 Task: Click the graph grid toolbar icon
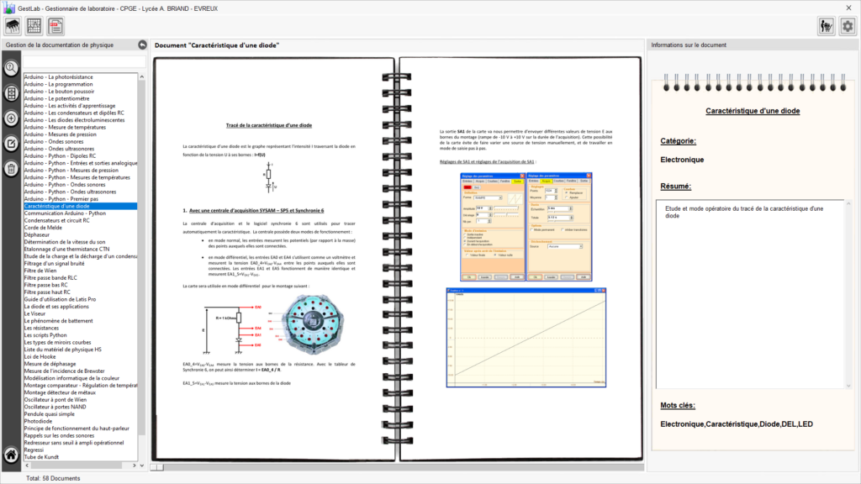[34, 26]
